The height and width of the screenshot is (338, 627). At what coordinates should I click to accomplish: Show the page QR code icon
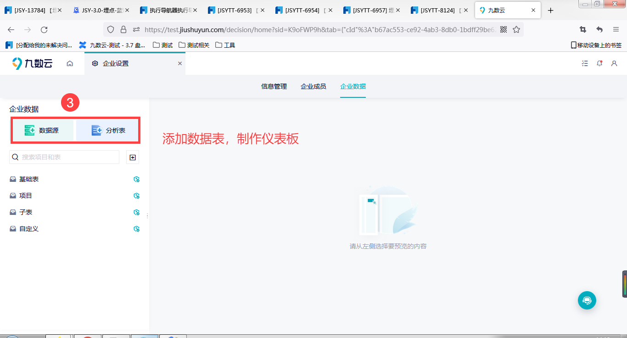(x=504, y=29)
